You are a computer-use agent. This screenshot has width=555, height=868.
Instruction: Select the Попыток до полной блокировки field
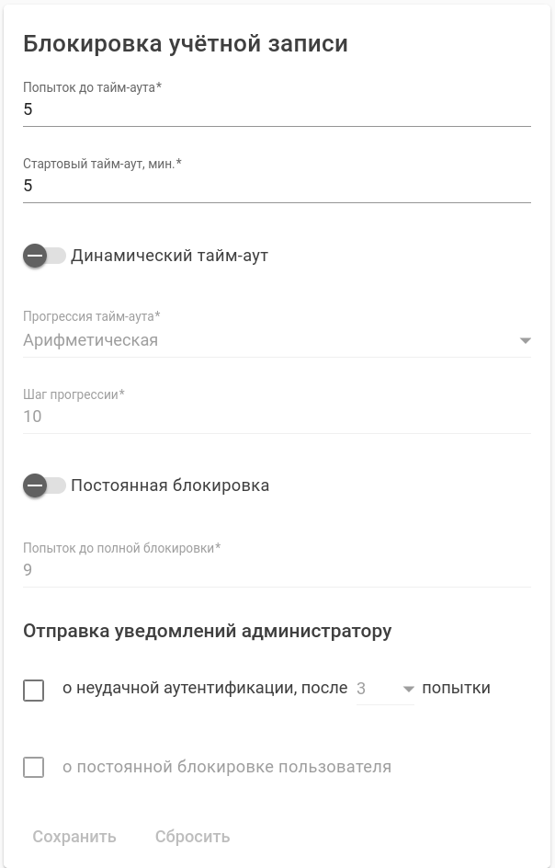point(276,570)
